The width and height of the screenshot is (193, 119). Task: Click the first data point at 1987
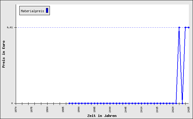click(x=69, y=103)
